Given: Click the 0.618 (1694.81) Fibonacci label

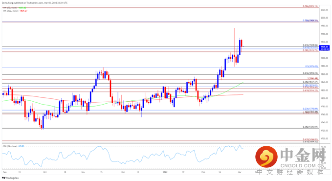Looking at the screenshot, I should coord(310,139).
